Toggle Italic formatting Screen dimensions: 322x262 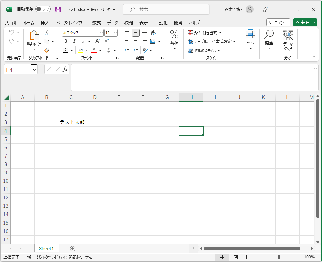(74, 41)
